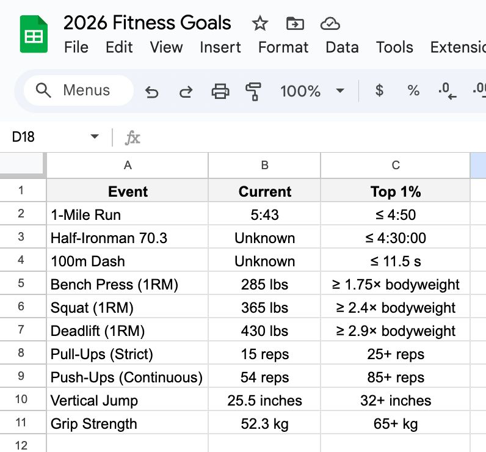Select the Grip Strength cell
486x452 pixels.
(x=128, y=423)
